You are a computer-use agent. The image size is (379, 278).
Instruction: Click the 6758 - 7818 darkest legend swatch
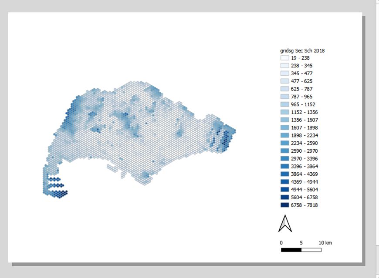click(284, 205)
